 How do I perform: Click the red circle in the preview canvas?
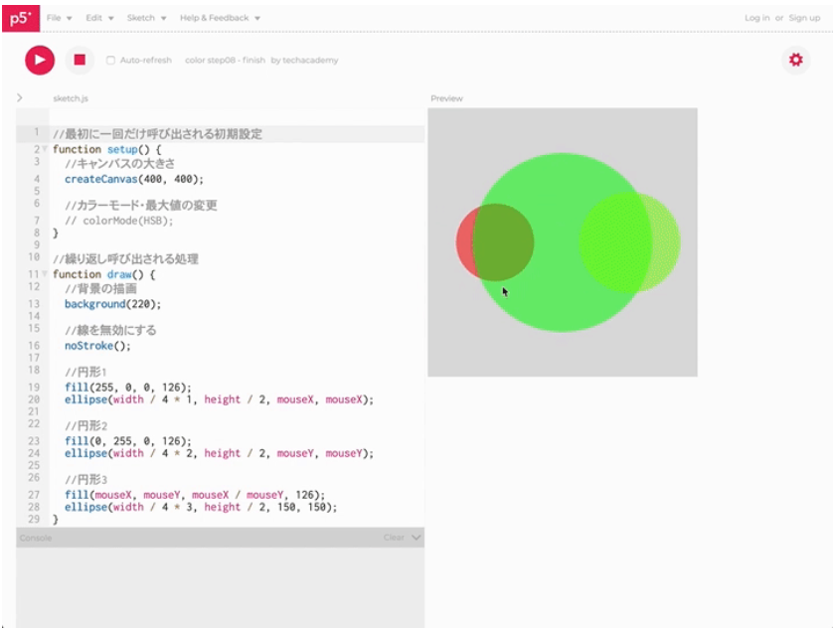click(463, 242)
